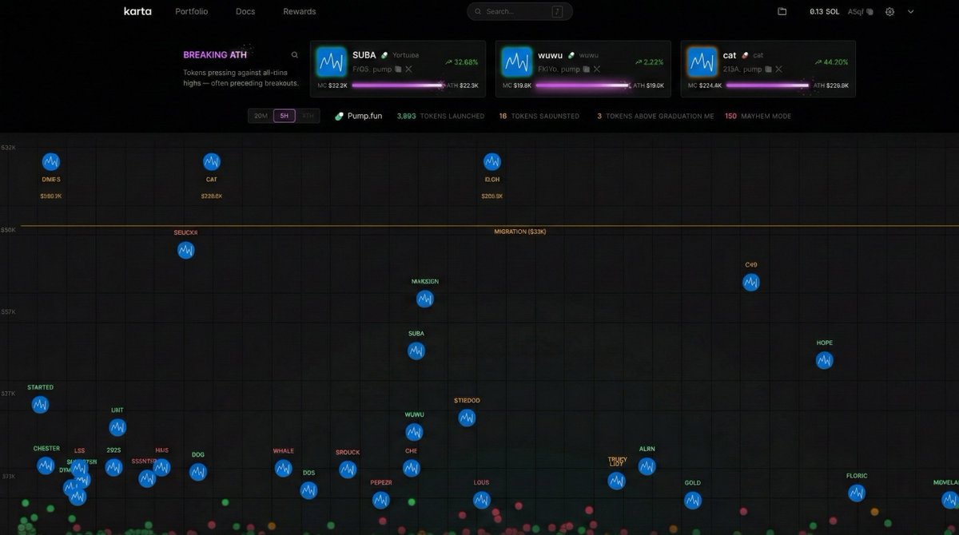This screenshot has height=535, width=959.
Task: Open the WHALE token bubble
Action: pyautogui.click(x=284, y=469)
